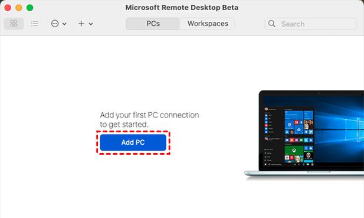Open the ellipsis more-options menu icon
364x218 pixels.
click(x=55, y=24)
